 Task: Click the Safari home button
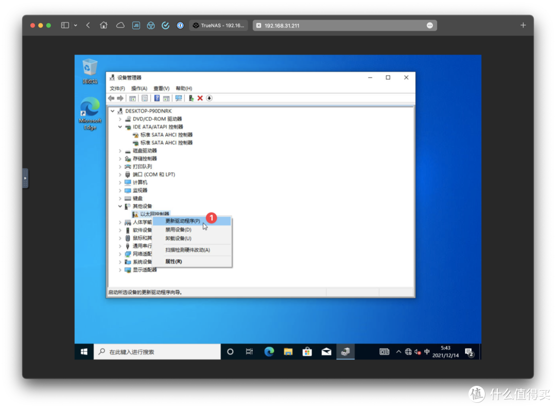(x=103, y=25)
